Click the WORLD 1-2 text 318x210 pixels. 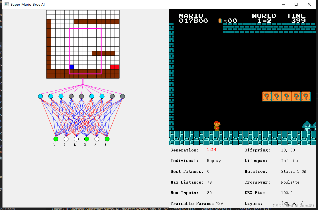[x=264, y=18]
